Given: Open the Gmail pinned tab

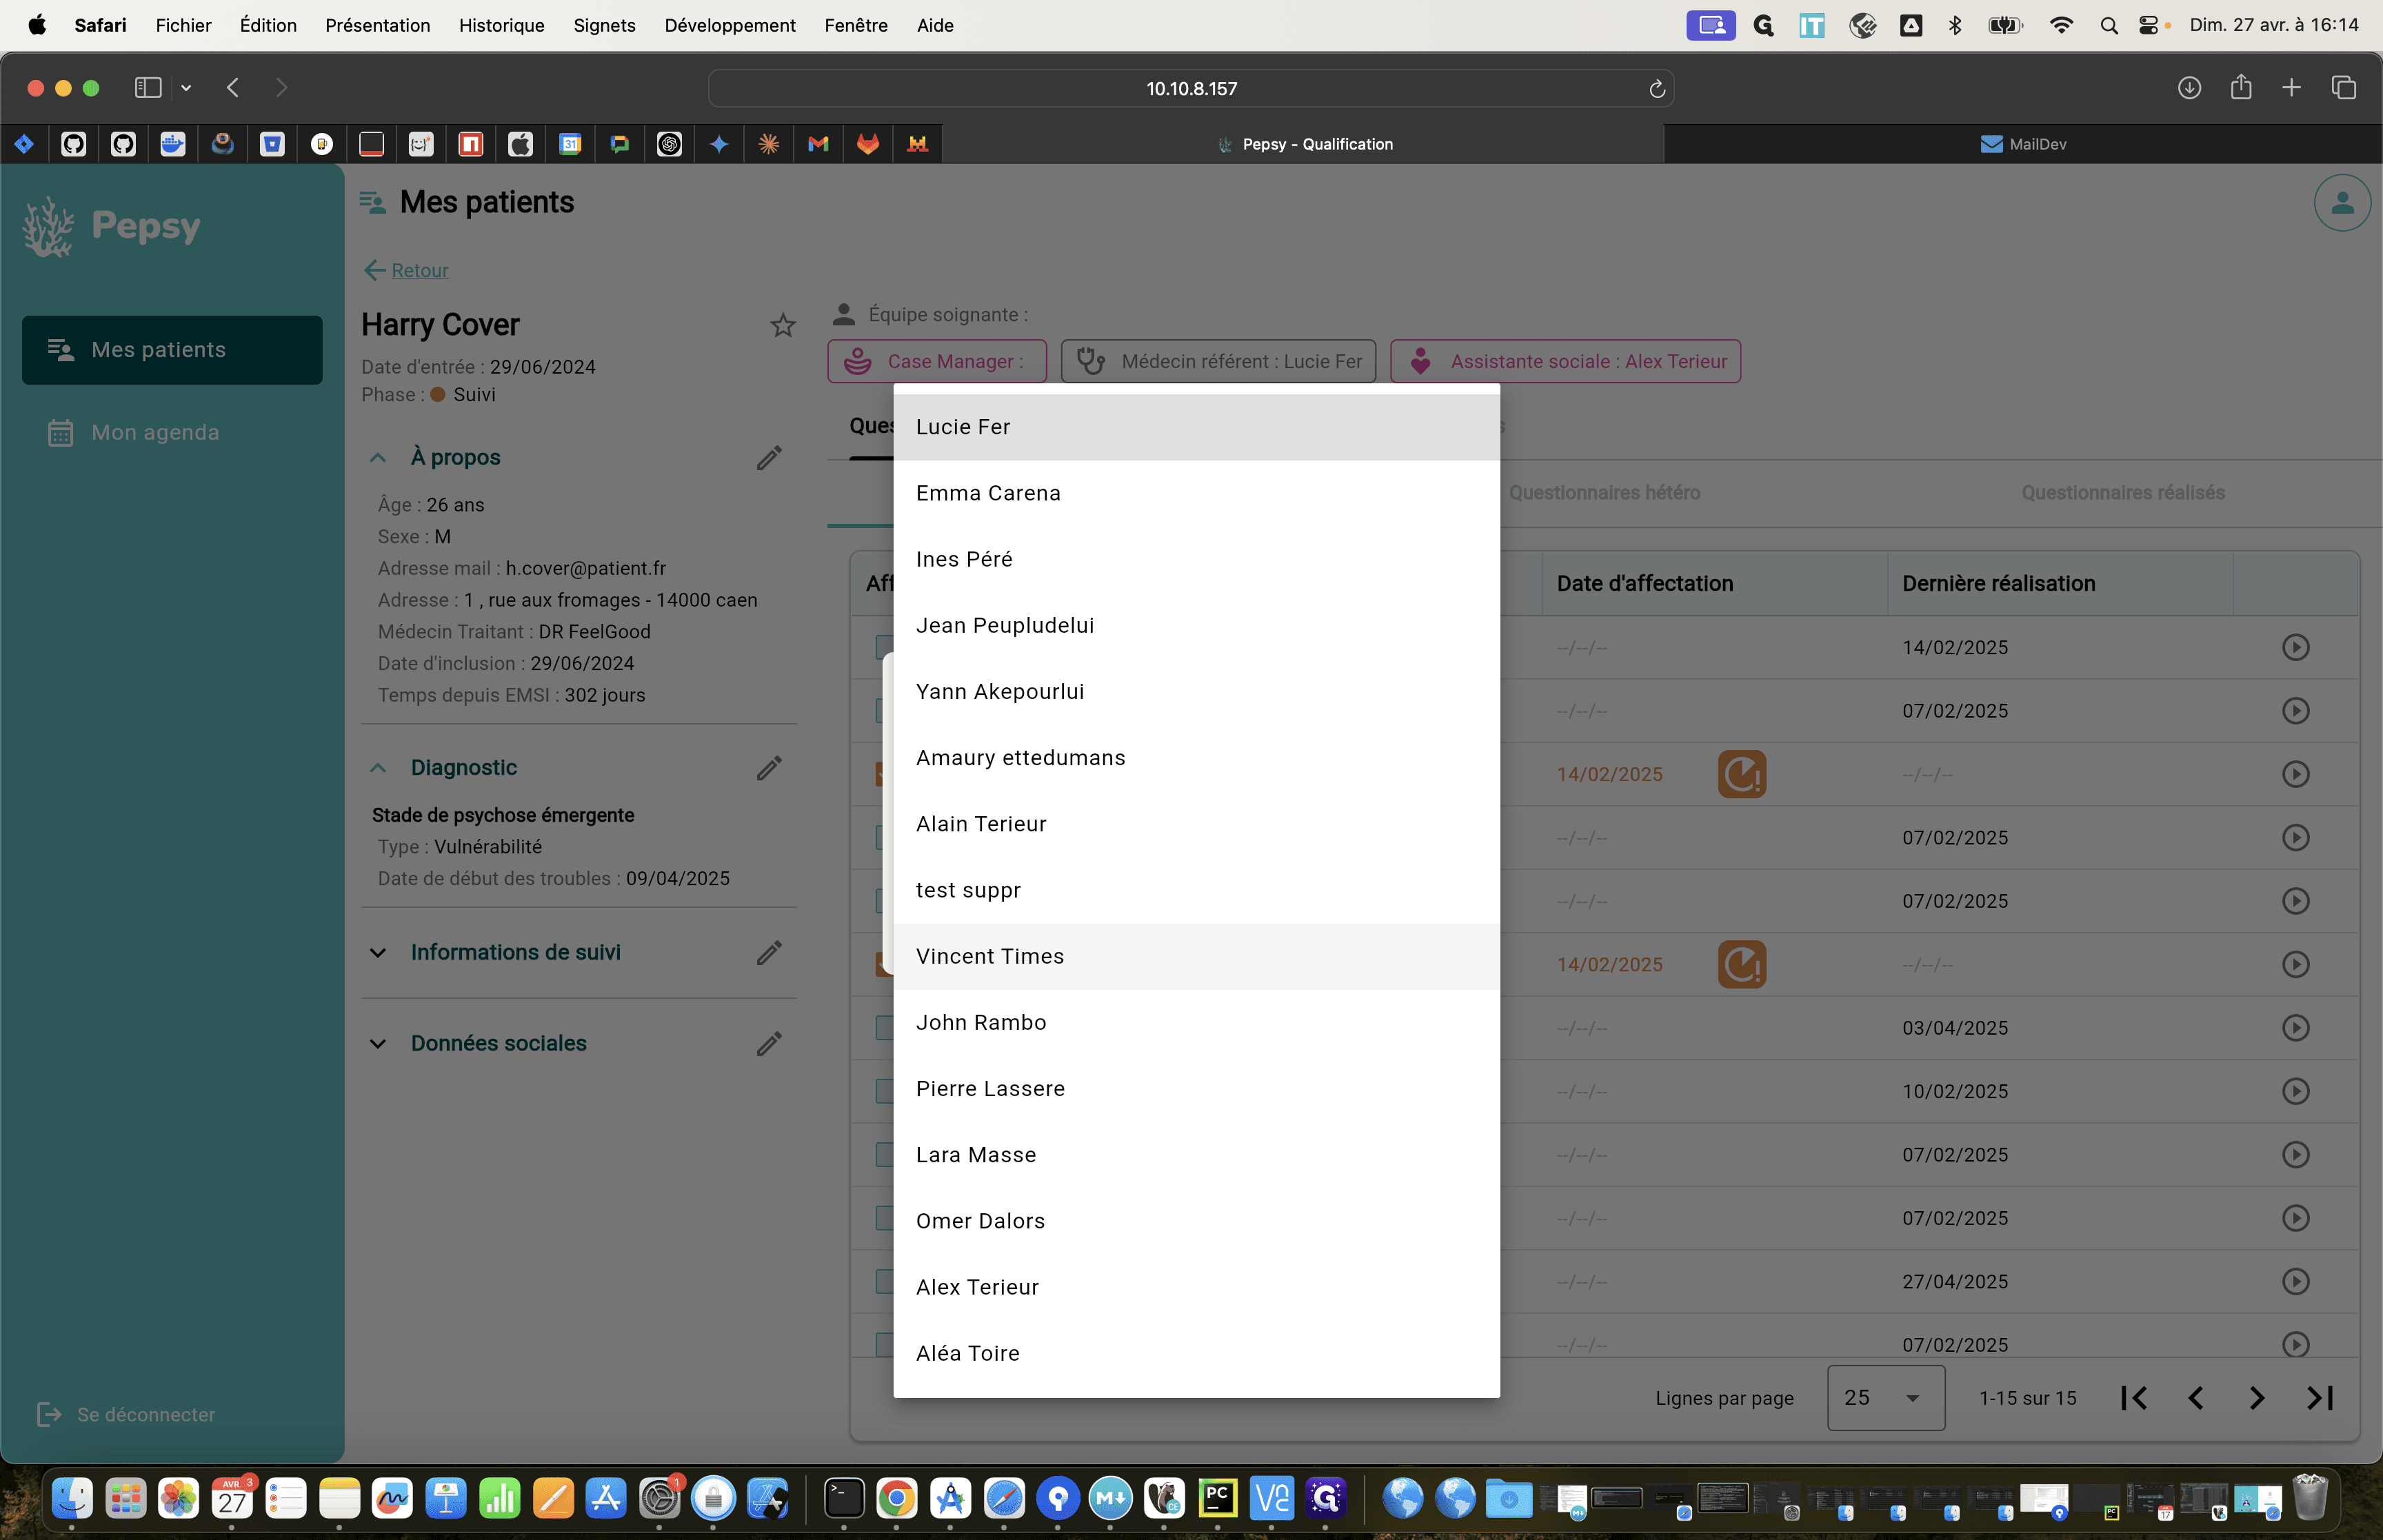Looking at the screenshot, I should click(818, 144).
